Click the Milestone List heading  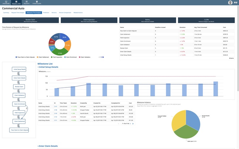(45, 64)
